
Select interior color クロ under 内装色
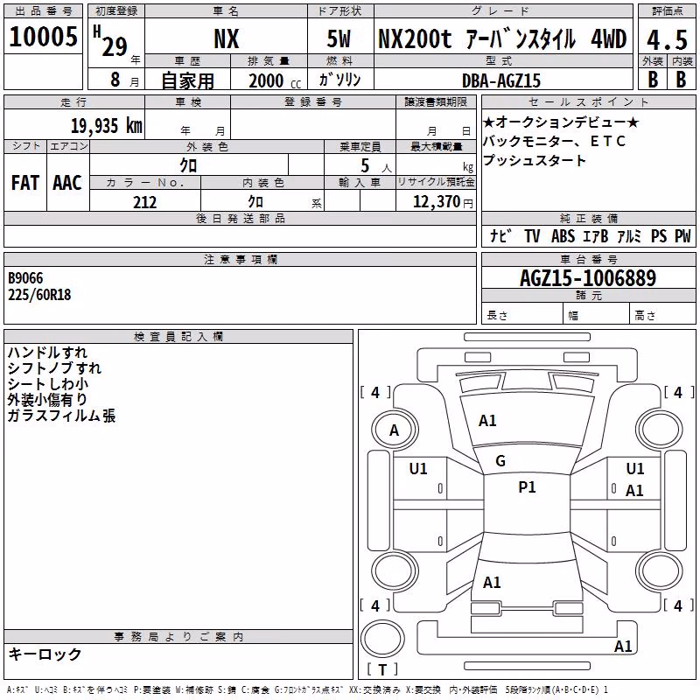pos(255,201)
